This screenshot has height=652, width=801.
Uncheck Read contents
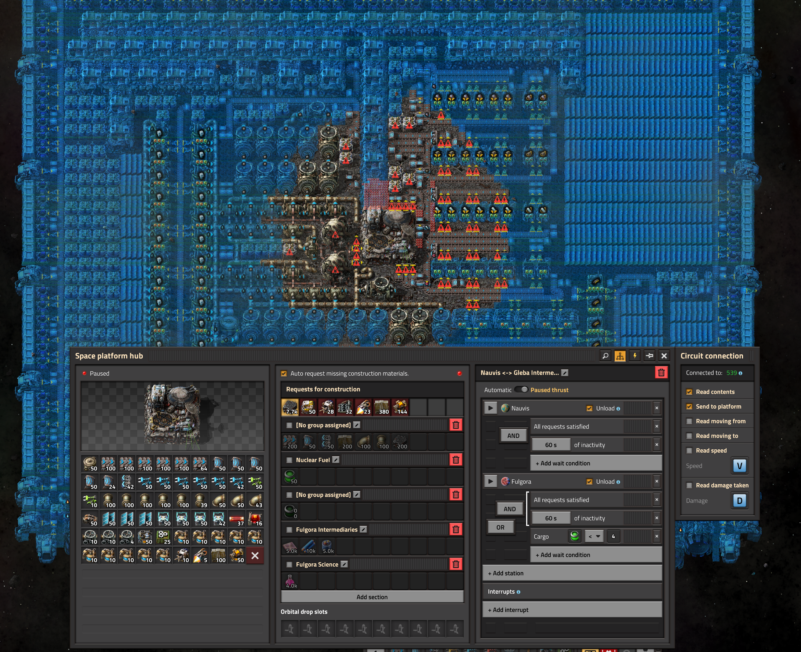click(689, 392)
